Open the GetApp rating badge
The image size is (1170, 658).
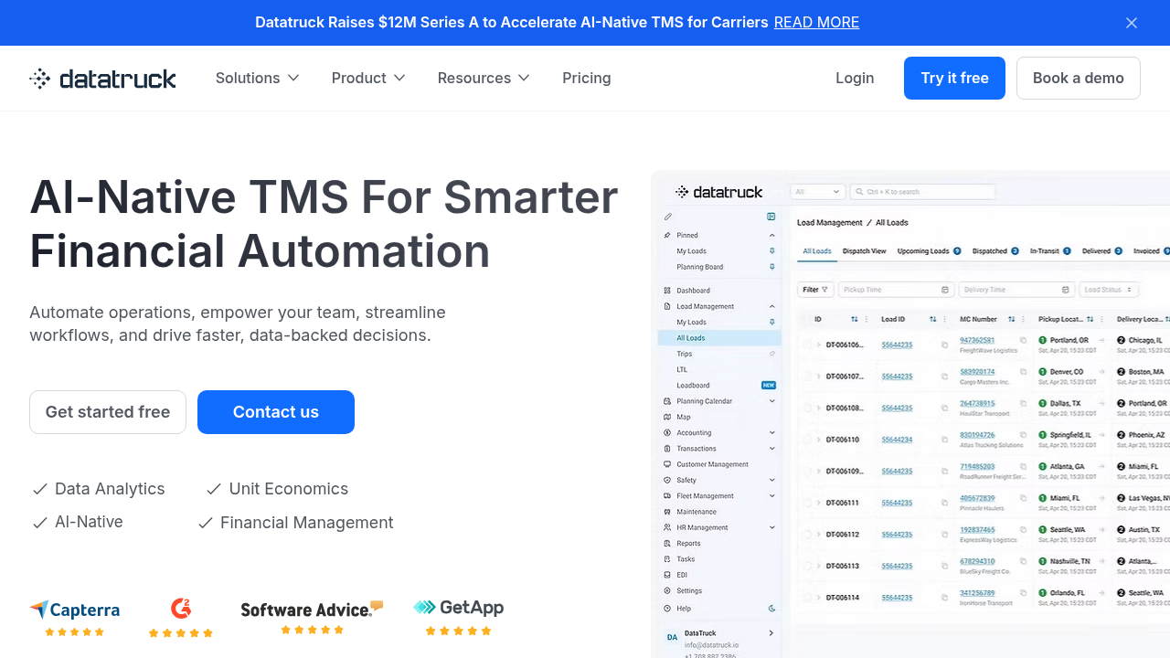click(x=458, y=618)
